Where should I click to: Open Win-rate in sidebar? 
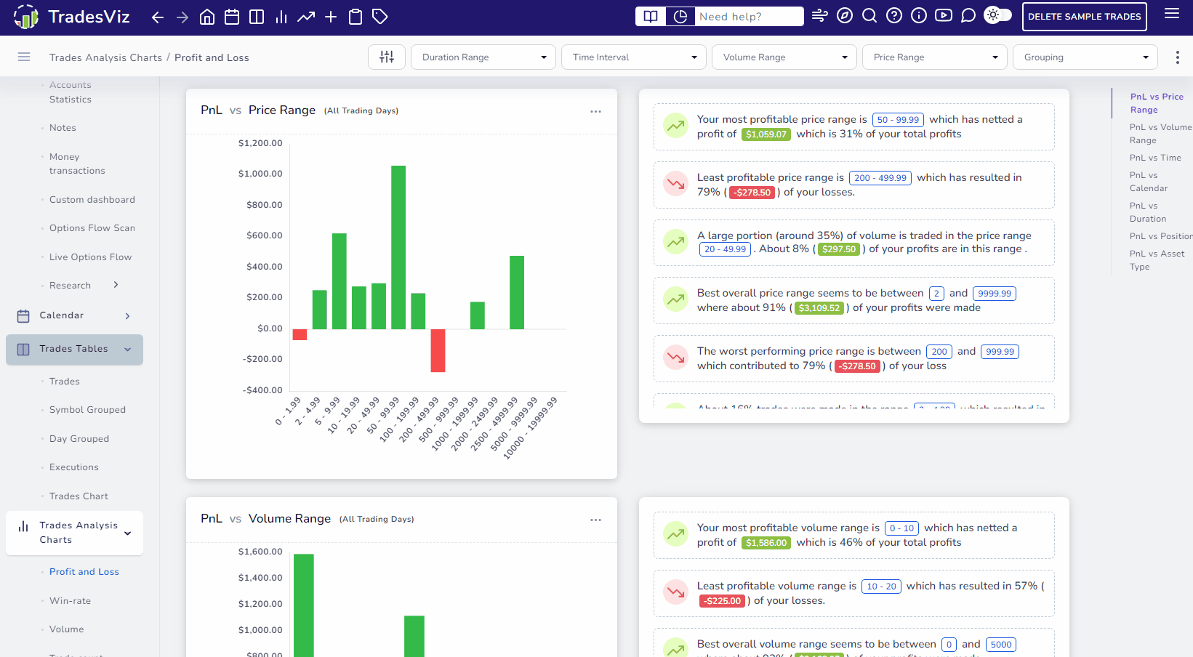[70, 601]
